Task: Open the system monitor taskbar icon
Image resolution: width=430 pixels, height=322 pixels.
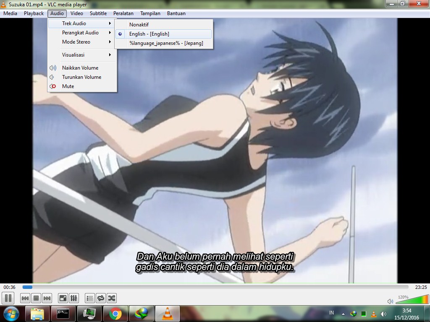Action: pyautogui.click(x=89, y=314)
